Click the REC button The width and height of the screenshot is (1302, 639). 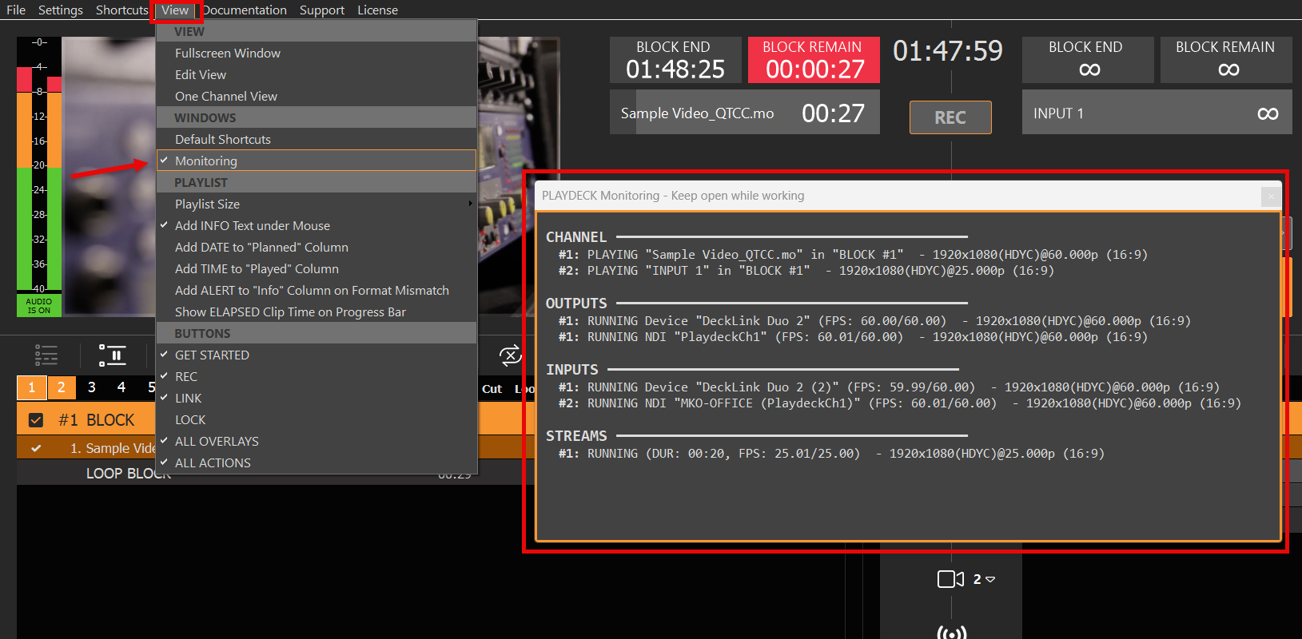pyautogui.click(x=950, y=117)
